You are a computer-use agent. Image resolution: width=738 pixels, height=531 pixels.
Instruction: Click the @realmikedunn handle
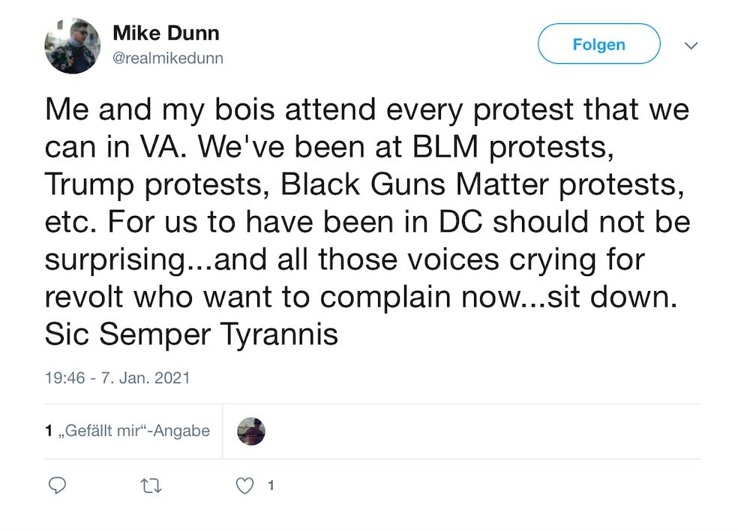(x=167, y=58)
